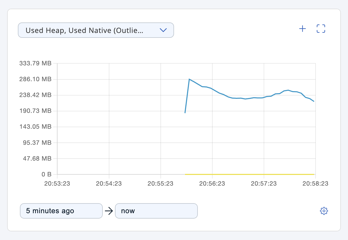Viewport: 348px width, 240px height.
Task: Click the 286.10 MB y-axis label
Action: point(36,79)
